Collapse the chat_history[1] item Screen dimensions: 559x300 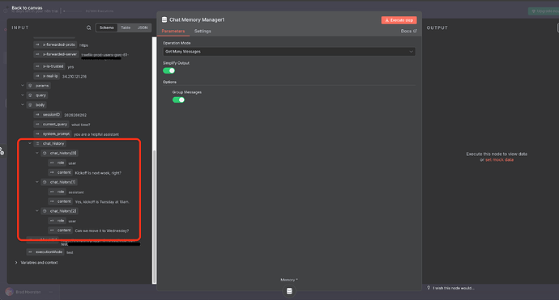click(36, 182)
